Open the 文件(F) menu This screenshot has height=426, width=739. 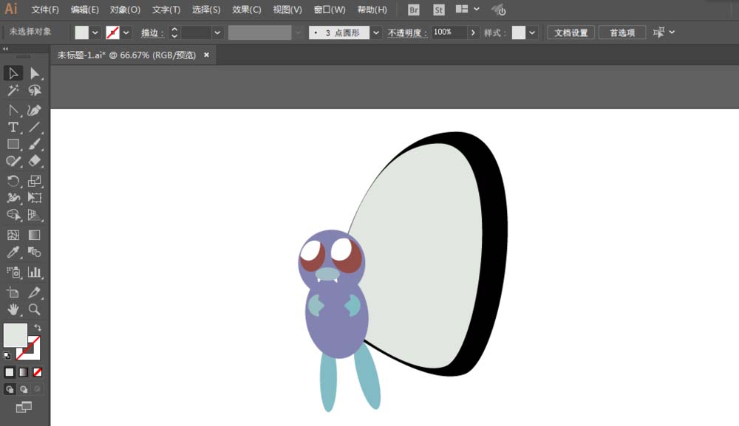tap(45, 10)
